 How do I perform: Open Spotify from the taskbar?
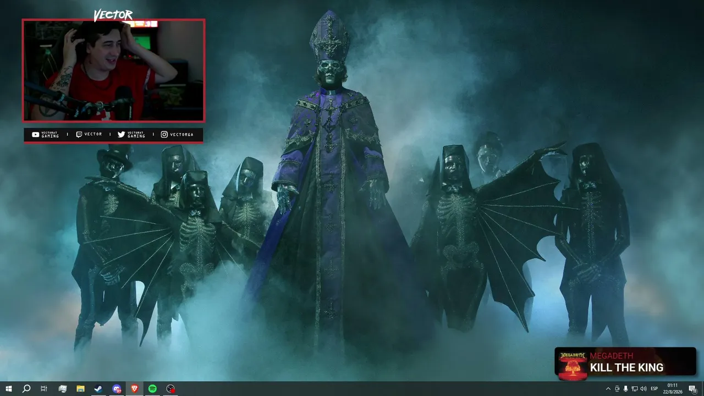coord(152,389)
